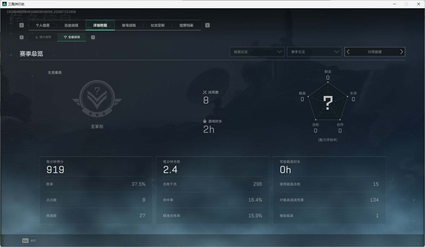Image resolution: width=425 pixels, height=247 pixels.
Task: Close the 三角洲行动 window
Action: (419, 4)
